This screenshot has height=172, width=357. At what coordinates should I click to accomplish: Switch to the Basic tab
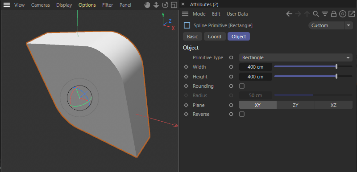(x=192, y=37)
